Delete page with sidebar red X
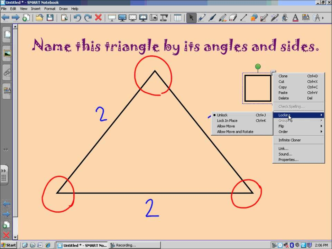The height and width of the screenshot is (249, 332). click(6, 235)
